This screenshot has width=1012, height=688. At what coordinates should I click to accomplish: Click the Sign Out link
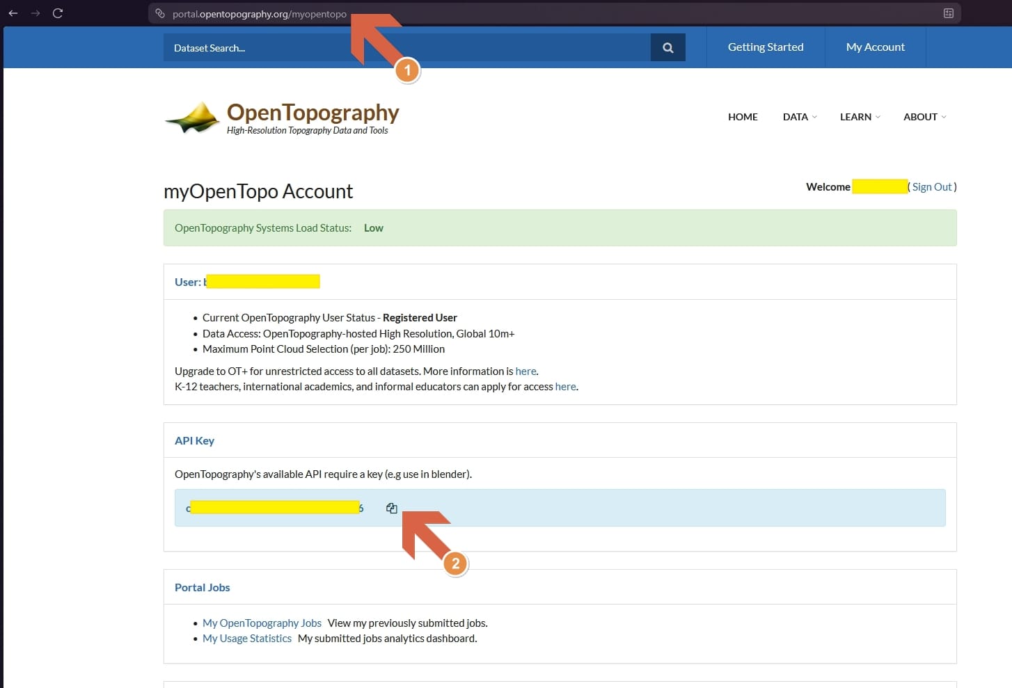pos(932,187)
